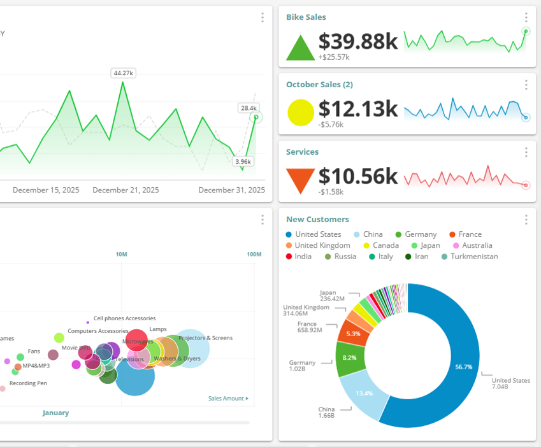
Task: Click the red Microwaves bubble
Action: [x=136, y=339]
